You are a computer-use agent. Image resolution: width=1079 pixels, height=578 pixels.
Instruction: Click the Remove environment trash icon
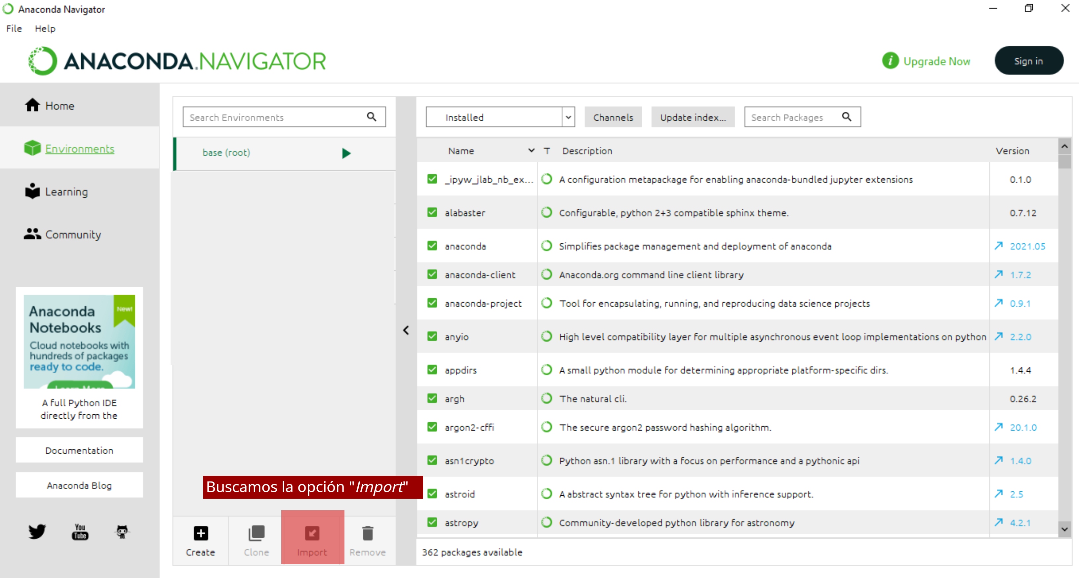tap(367, 533)
